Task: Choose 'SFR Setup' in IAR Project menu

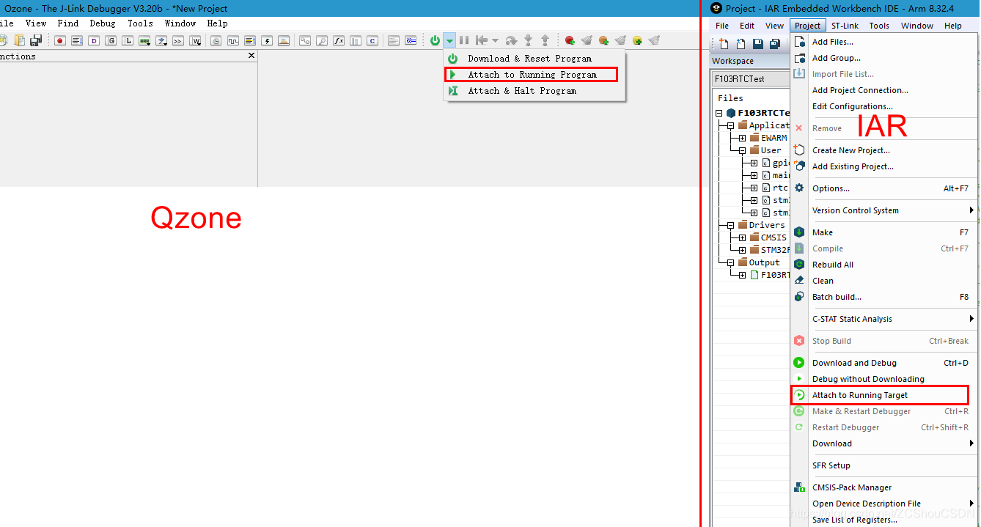Action: (x=883, y=465)
